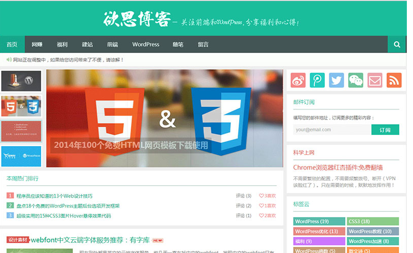Image resolution: width=413 pixels, height=253 pixels.
Task: Open Chrome浏览器红杏插件:免费翻墙 link
Action: (x=338, y=167)
